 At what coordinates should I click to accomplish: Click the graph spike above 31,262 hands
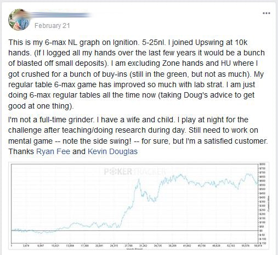pyautogui.click(x=139, y=181)
